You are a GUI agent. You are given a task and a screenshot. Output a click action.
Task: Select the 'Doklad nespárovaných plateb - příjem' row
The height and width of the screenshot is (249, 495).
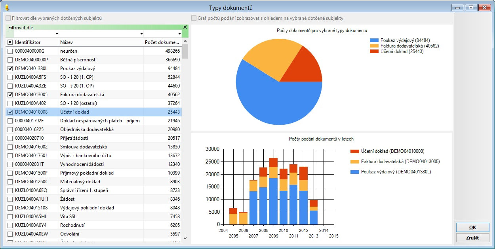tap(94, 121)
